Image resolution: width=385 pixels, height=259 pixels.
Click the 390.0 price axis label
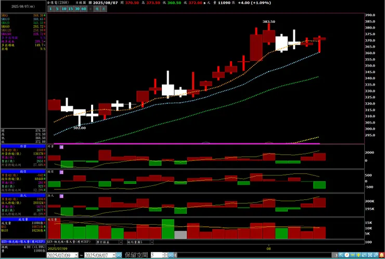pos(370,15)
